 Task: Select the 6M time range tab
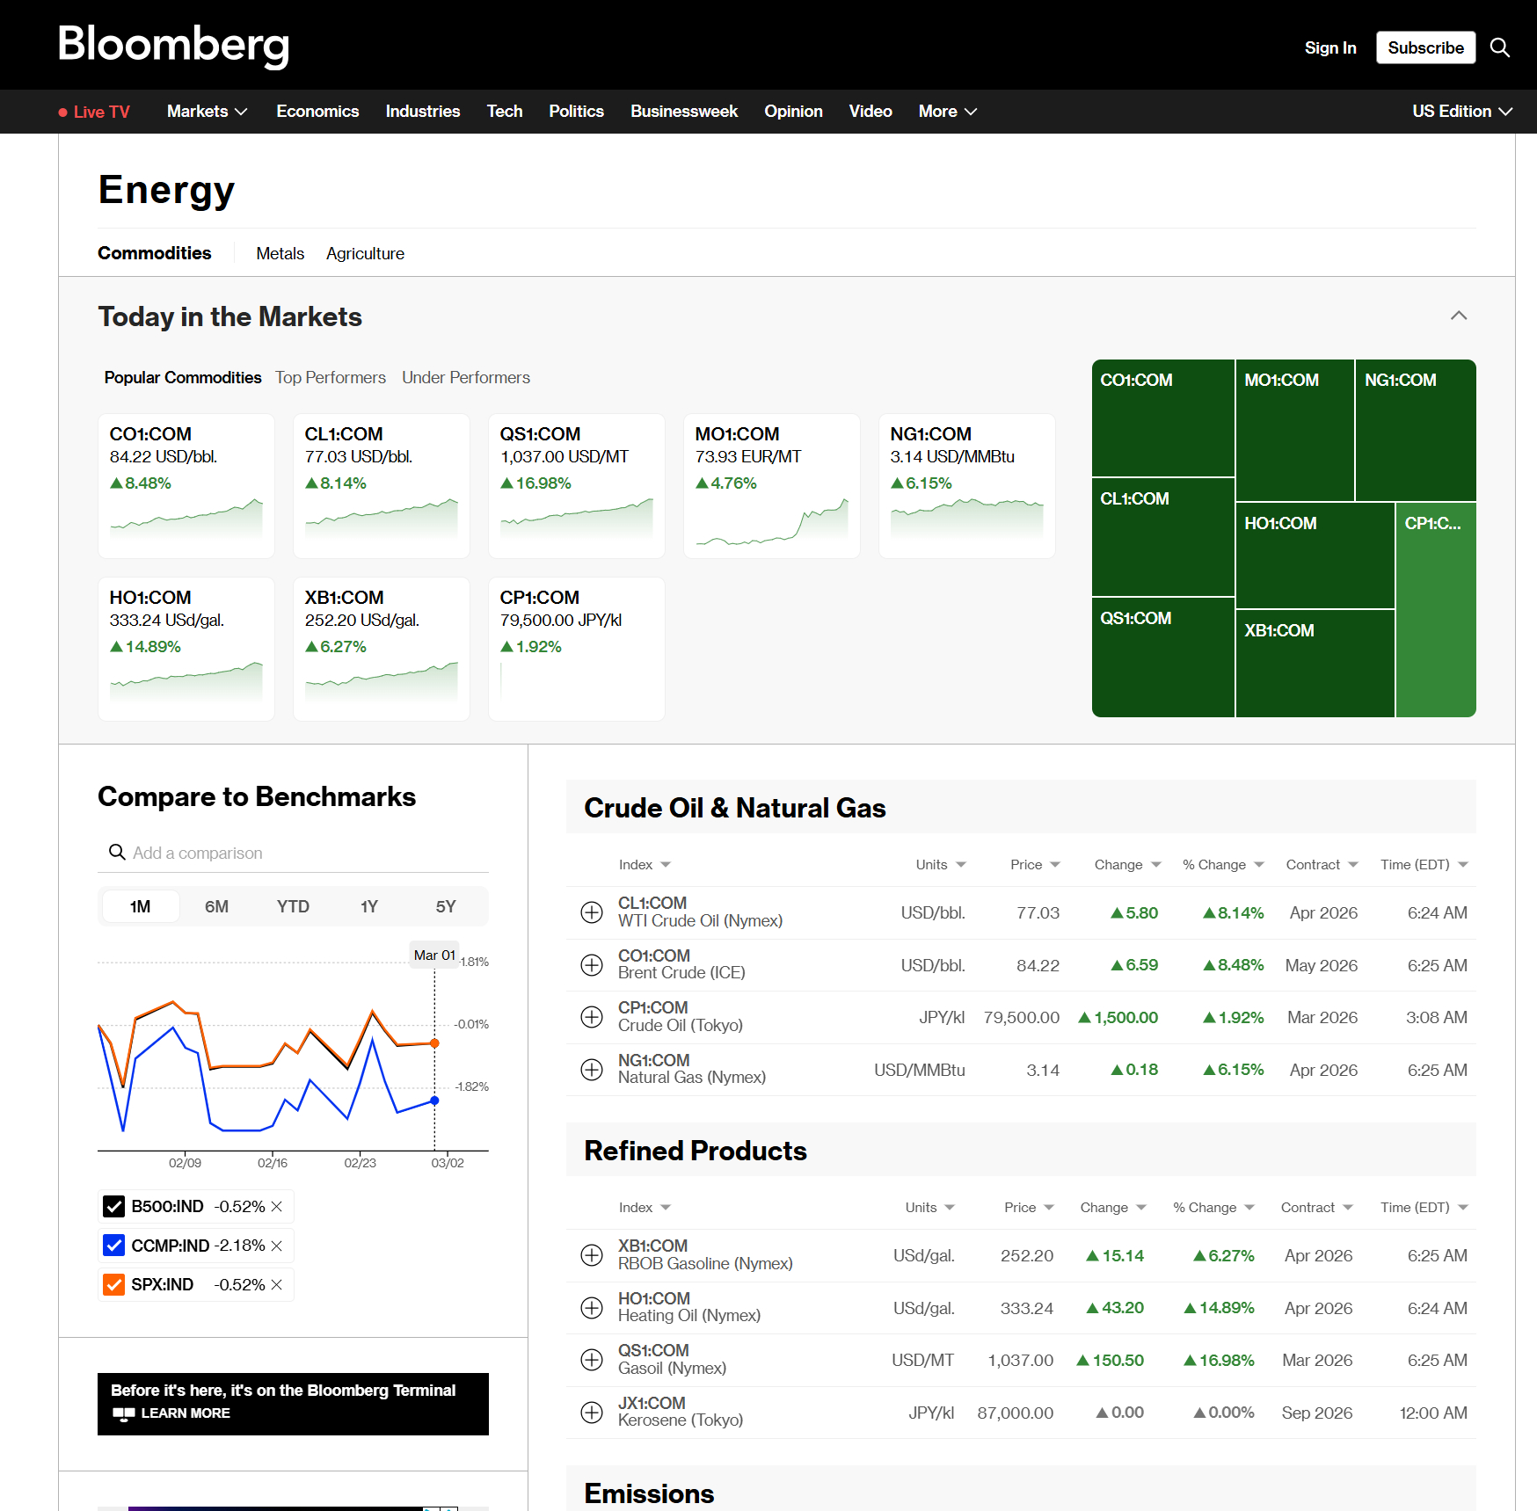coord(216,907)
